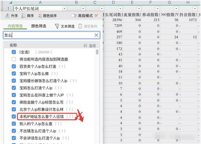Click cell with value 257
The width and height of the screenshot is (201, 144).
[x=113, y=37]
